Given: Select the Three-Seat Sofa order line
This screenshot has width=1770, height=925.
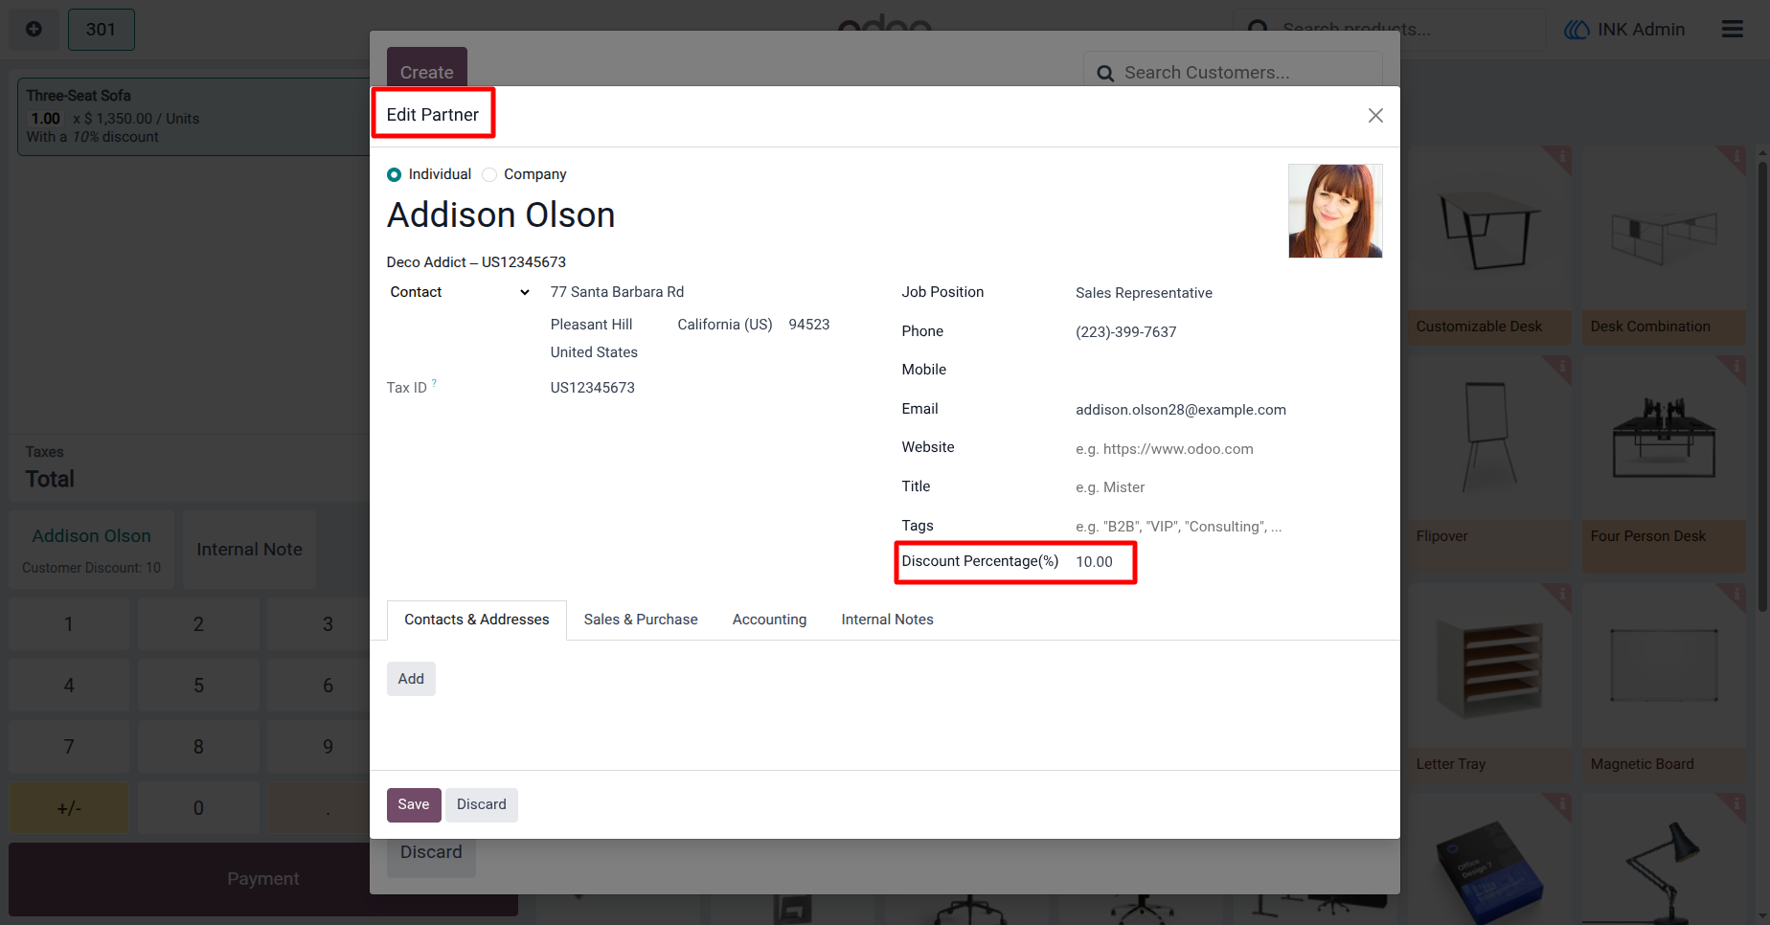Looking at the screenshot, I should (x=192, y=116).
